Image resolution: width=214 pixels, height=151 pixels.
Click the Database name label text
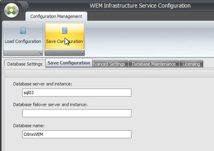click(29, 126)
